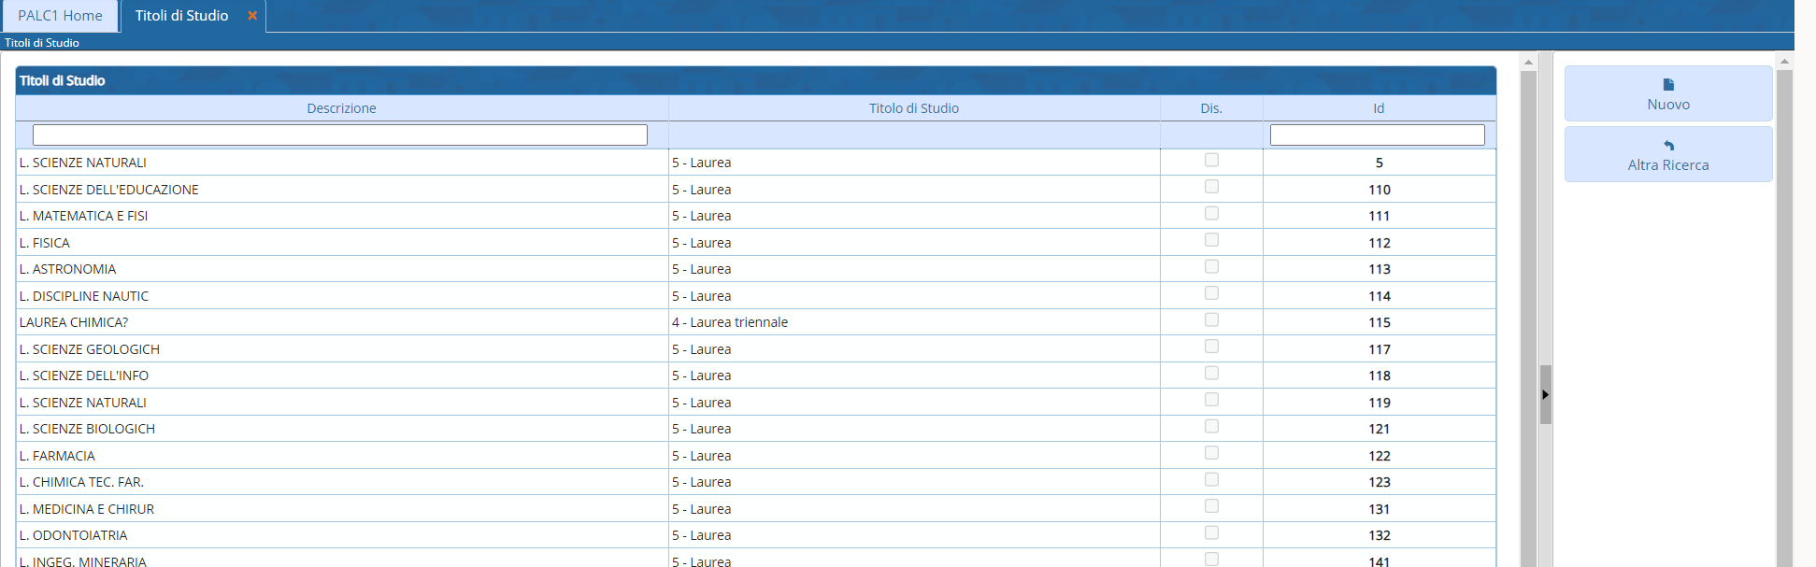1816x567 pixels.
Task: Focus the Descrizione filter input field
Action: (x=339, y=135)
